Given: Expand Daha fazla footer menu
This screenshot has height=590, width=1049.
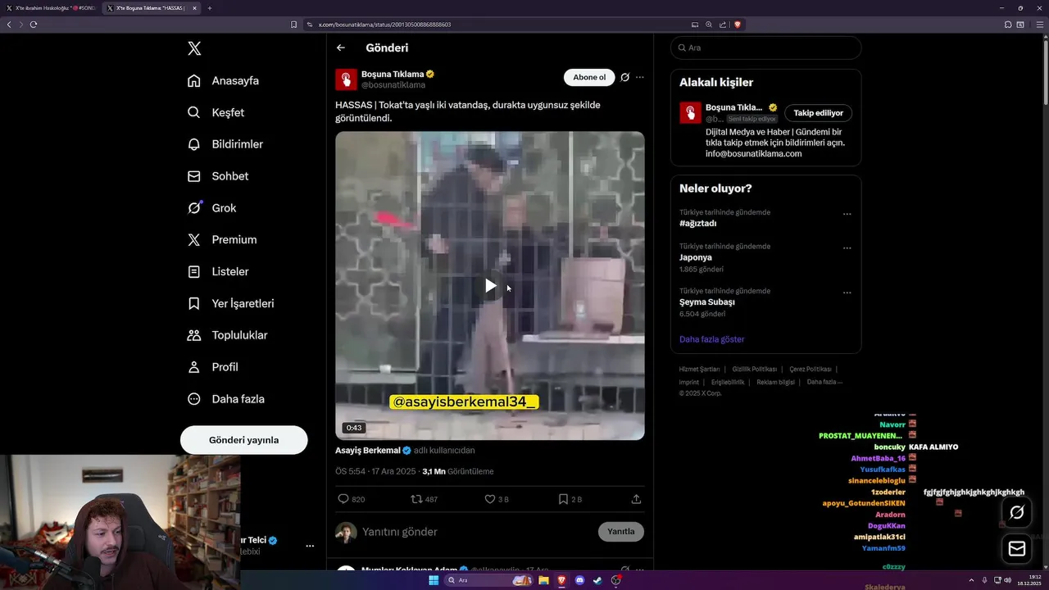Looking at the screenshot, I should 824,382.
